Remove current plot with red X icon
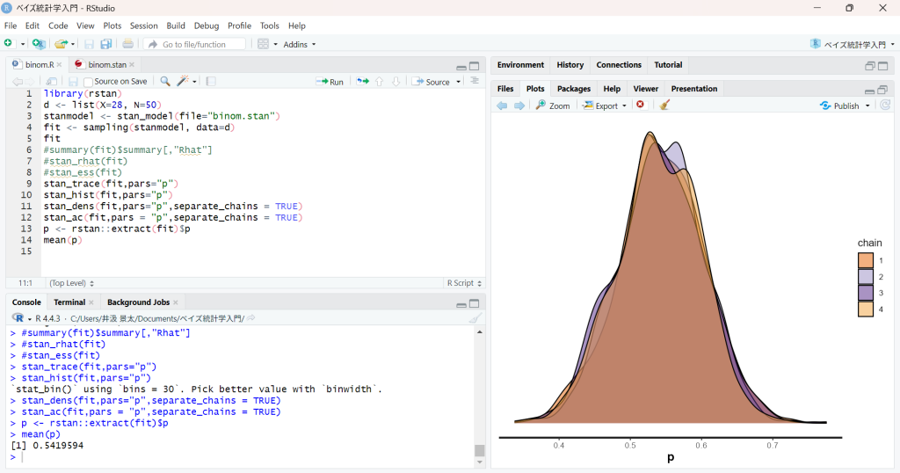Viewport: 900px width, 473px height. coord(640,106)
